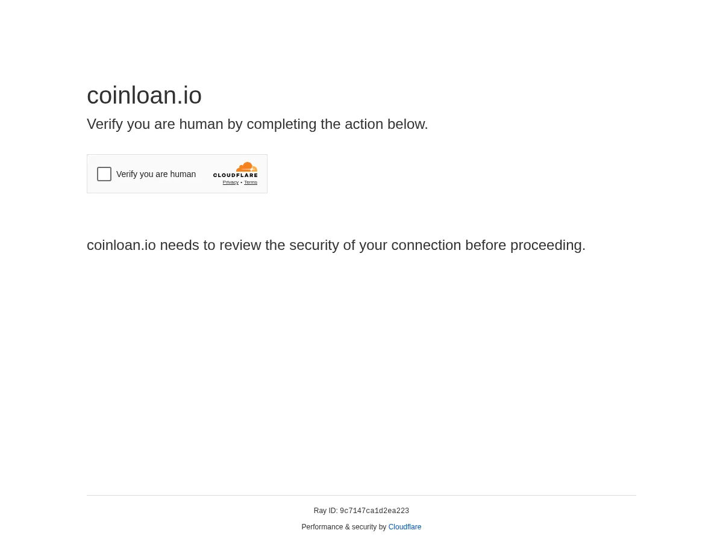Select the verification prompt sentence
The width and height of the screenshot is (723, 542).
tap(257, 124)
